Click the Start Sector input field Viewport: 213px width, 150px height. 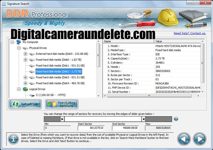[91, 128]
